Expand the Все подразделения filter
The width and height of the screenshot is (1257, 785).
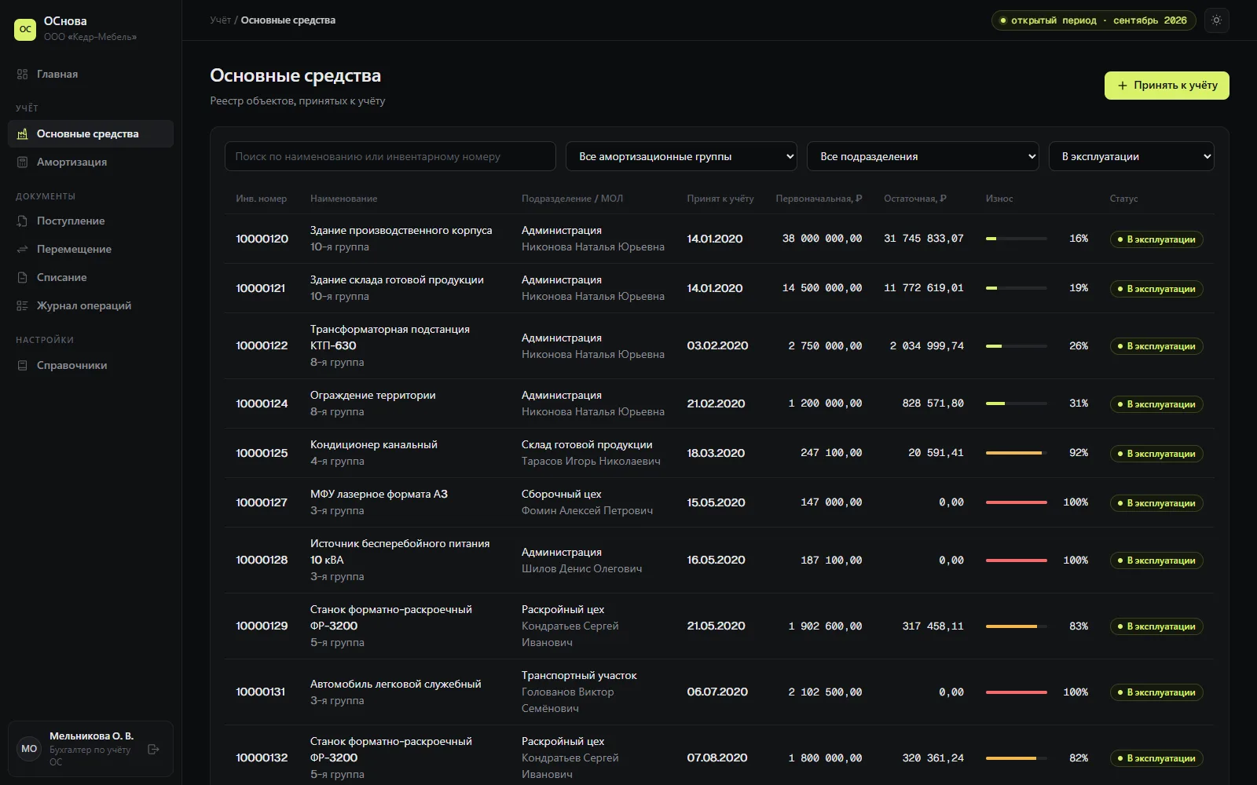click(923, 156)
